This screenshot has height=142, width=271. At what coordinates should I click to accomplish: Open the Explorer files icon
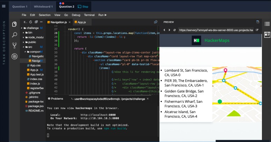coord(14,24)
